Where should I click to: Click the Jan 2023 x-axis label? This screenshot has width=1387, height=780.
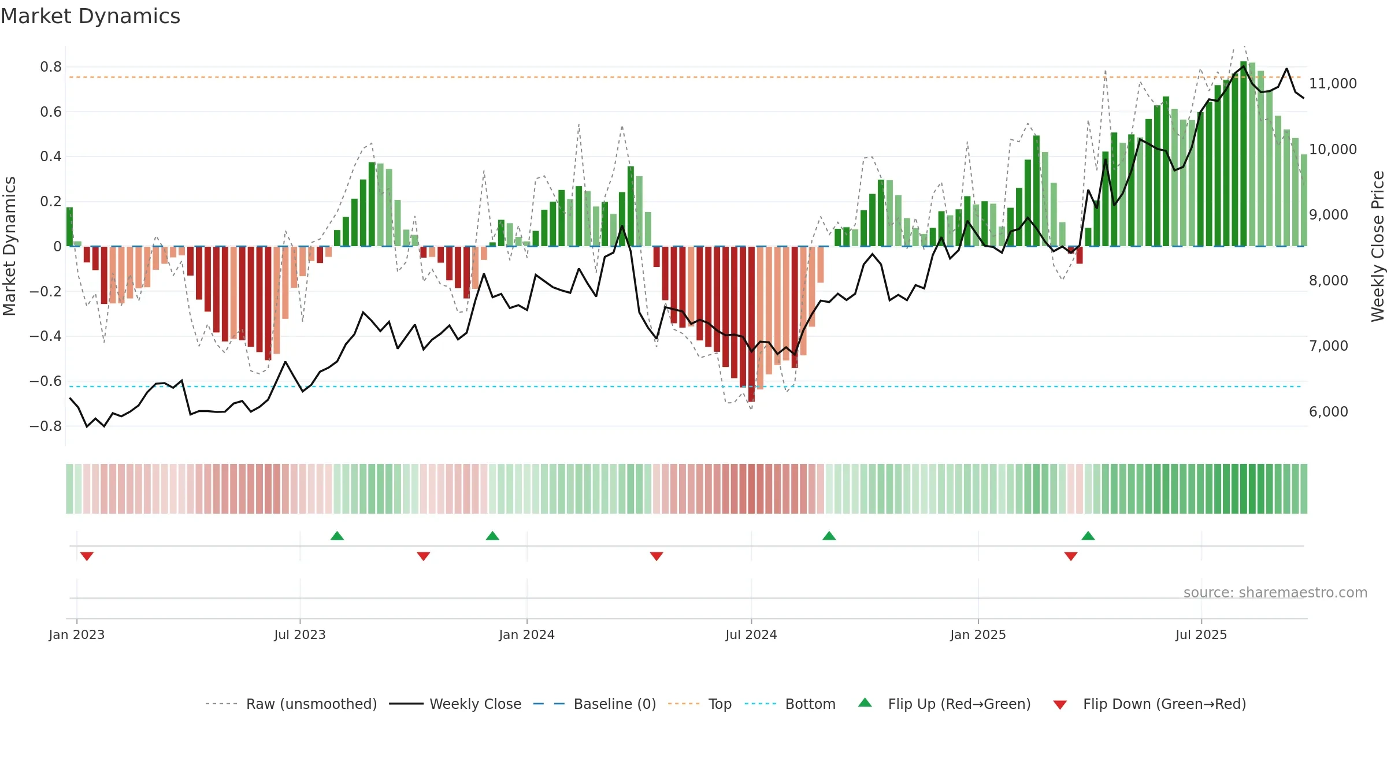click(77, 634)
